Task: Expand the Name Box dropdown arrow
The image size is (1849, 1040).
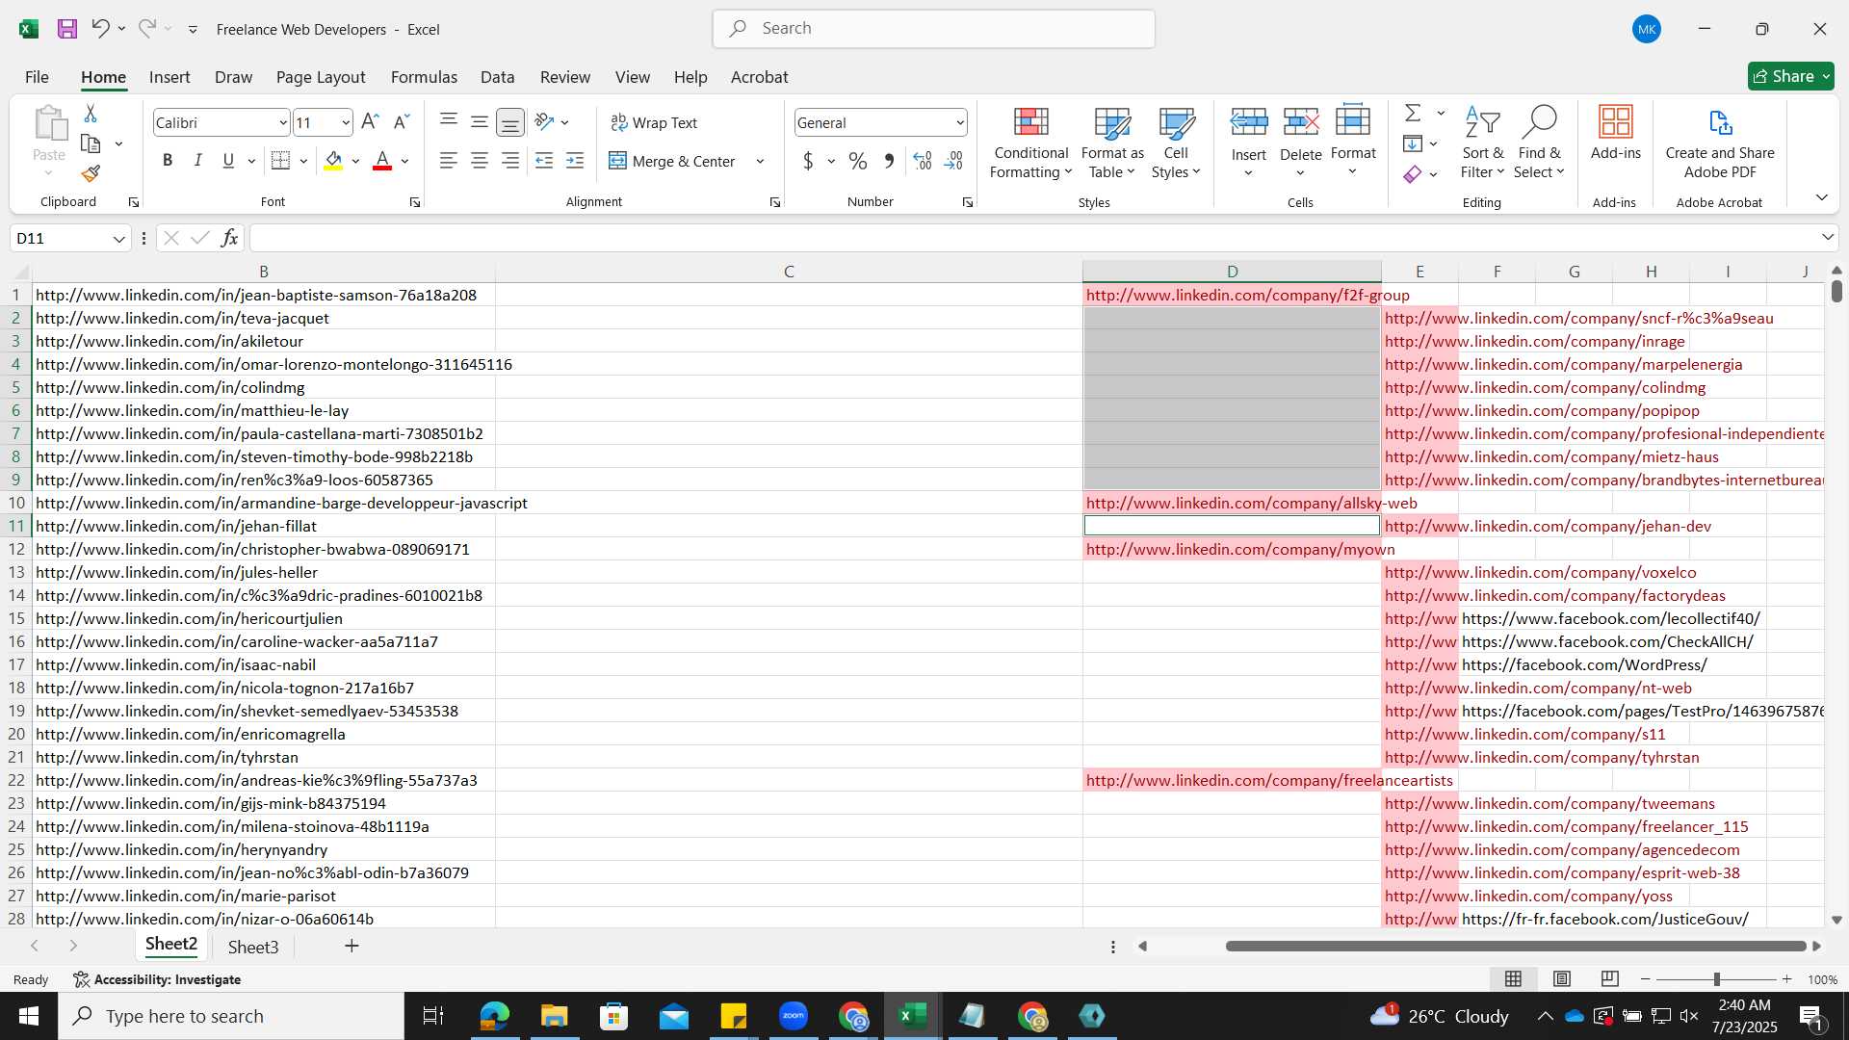Action: tap(118, 239)
